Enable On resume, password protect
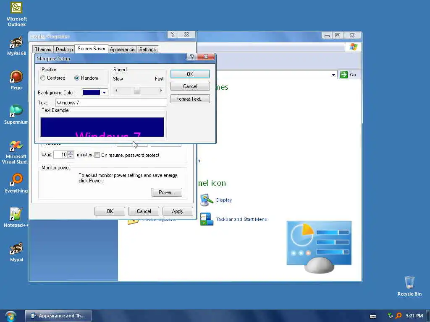This screenshot has height=322, width=430. [x=97, y=155]
